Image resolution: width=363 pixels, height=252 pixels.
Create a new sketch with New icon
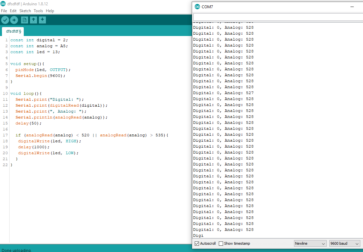[x=24, y=20]
